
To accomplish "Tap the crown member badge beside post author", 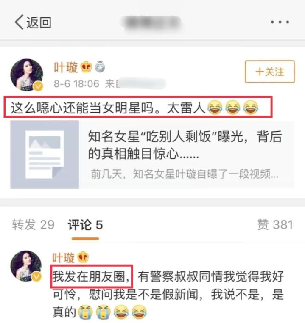I will [86, 67].
